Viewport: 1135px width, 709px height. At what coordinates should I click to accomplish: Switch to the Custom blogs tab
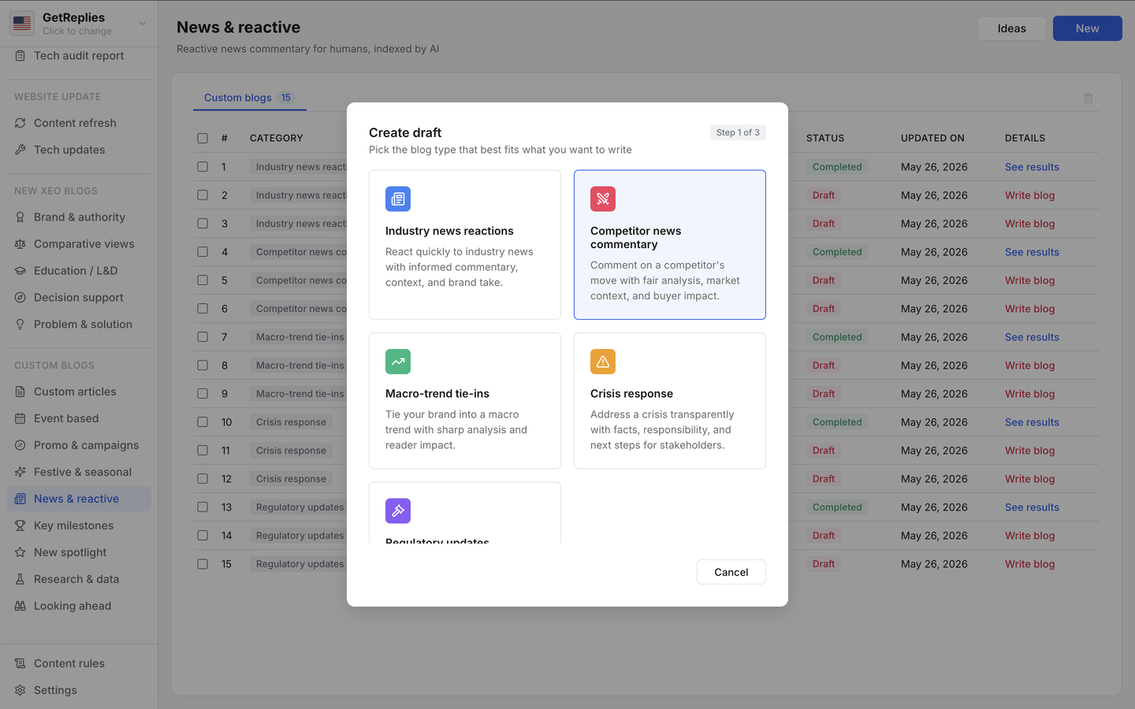[249, 98]
